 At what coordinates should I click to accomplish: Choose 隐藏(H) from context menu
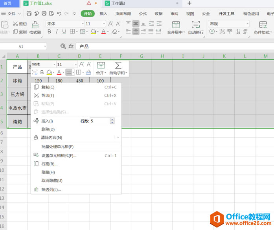point(76,172)
